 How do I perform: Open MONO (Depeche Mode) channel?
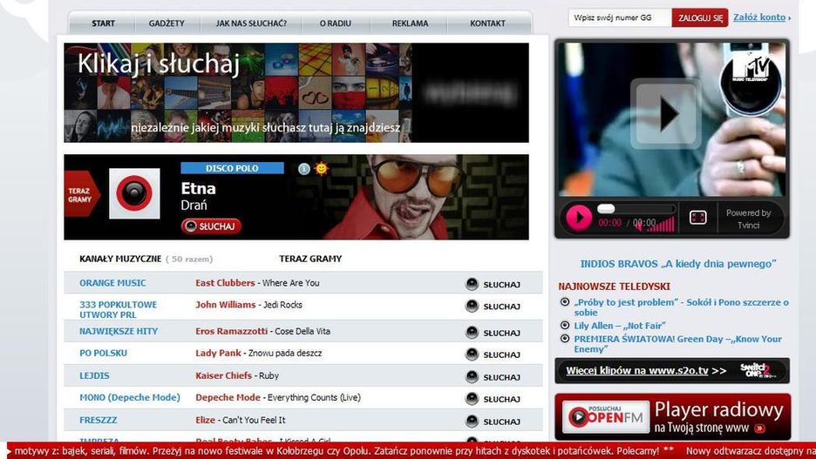(x=130, y=398)
